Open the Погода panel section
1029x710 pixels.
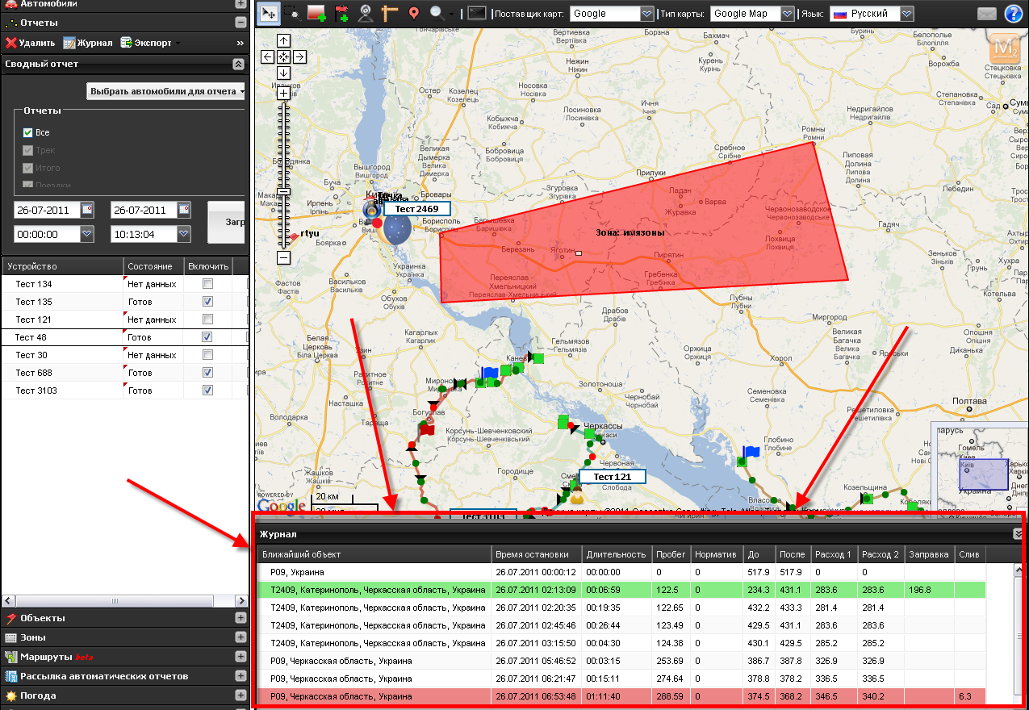(x=241, y=695)
